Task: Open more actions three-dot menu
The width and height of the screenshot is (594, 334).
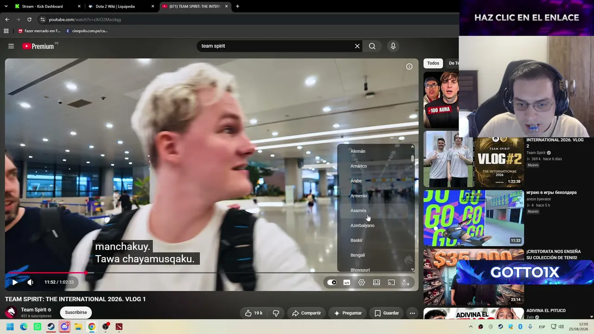Action: [x=412, y=313]
